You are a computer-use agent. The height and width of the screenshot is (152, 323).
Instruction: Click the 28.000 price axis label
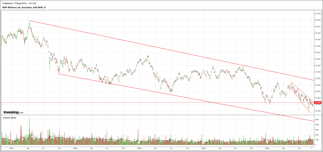pyautogui.click(x=318, y=91)
